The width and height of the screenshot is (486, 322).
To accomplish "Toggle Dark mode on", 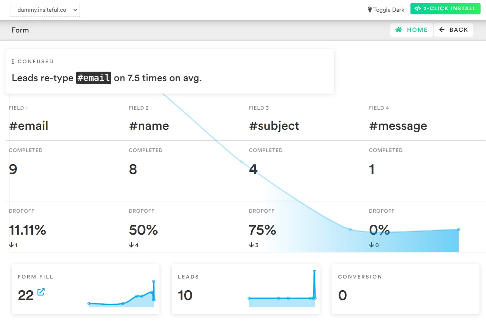I will click(386, 10).
